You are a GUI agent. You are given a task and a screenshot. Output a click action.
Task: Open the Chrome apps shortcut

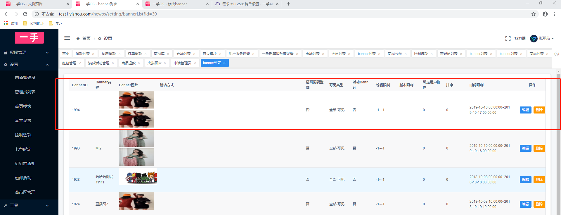pyautogui.click(x=11, y=23)
